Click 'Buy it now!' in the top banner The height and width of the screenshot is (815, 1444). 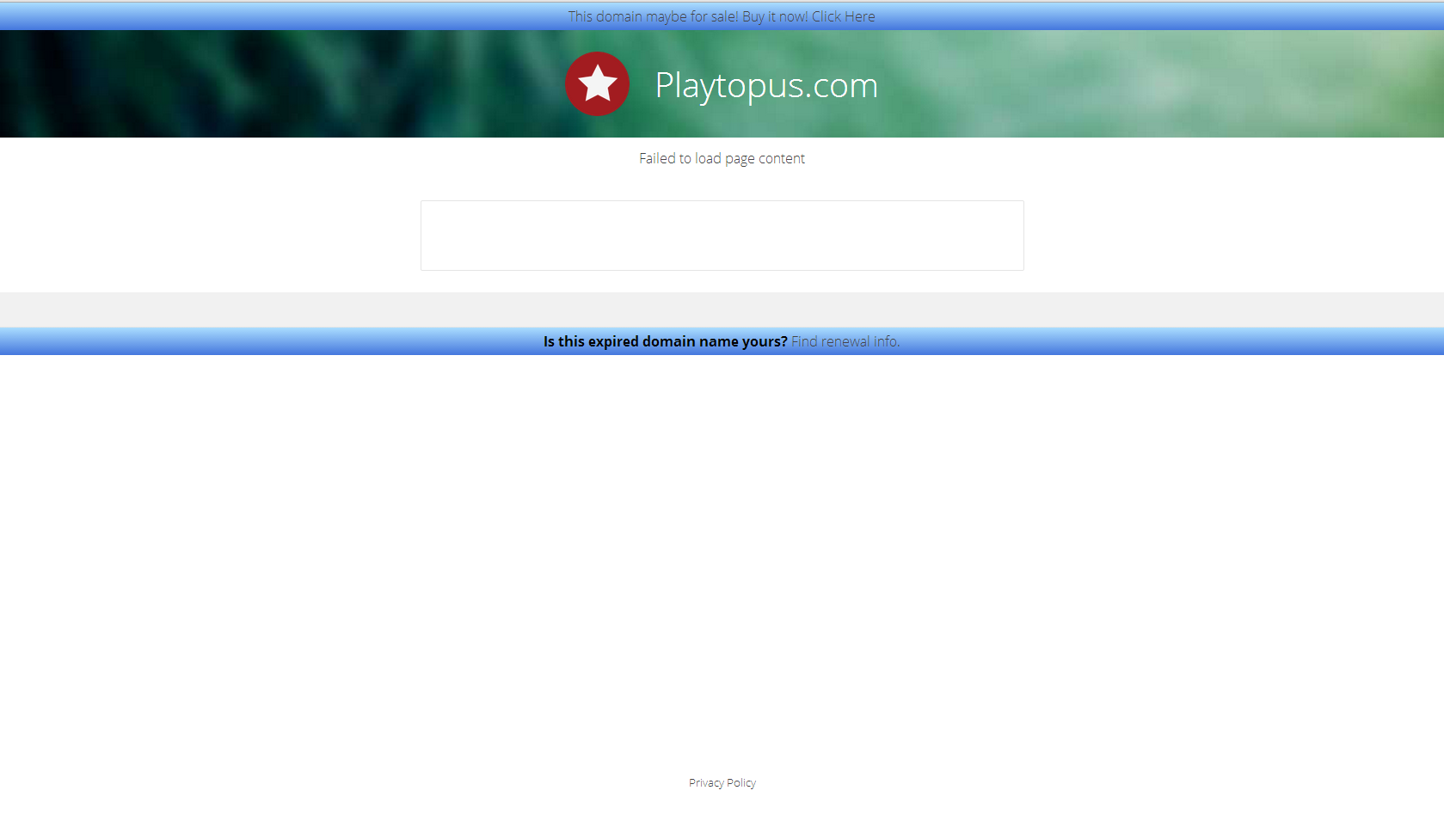775,16
